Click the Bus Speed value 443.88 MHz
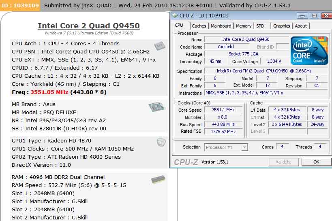Screen dimensions: 332x221 click(223, 124)
